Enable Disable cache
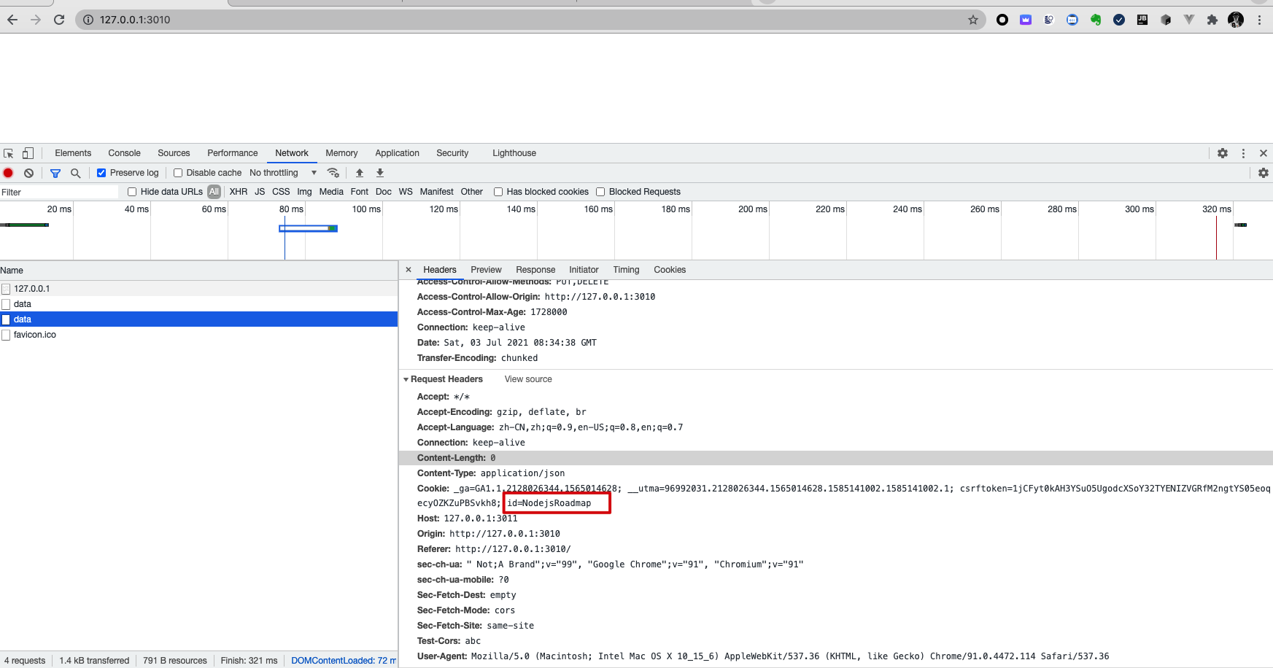 point(178,173)
